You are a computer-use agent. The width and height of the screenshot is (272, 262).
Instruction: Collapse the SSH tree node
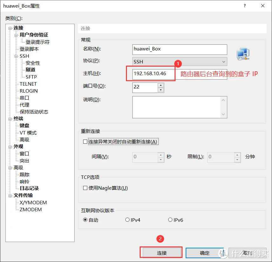point(16,56)
